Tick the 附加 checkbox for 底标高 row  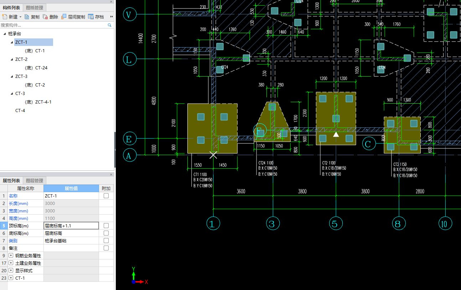tap(106, 233)
